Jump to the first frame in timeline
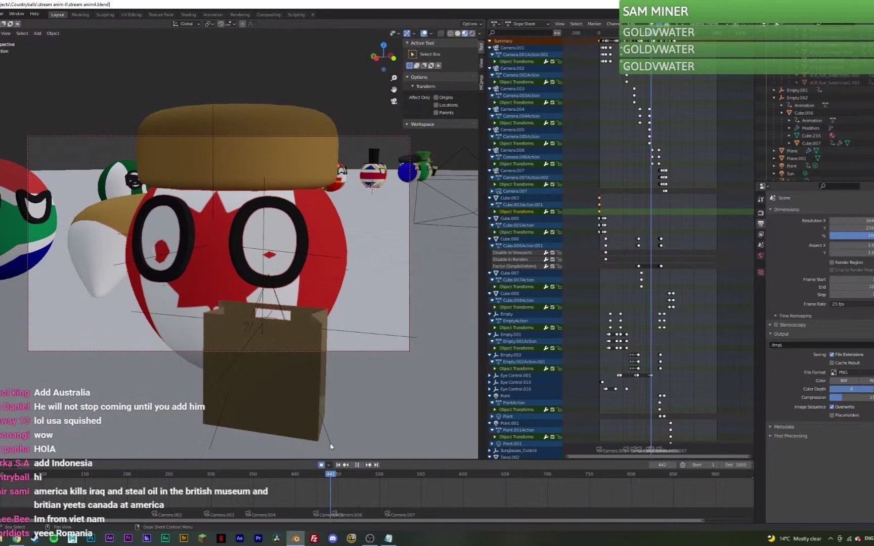The width and height of the screenshot is (874, 546). click(x=338, y=465)
